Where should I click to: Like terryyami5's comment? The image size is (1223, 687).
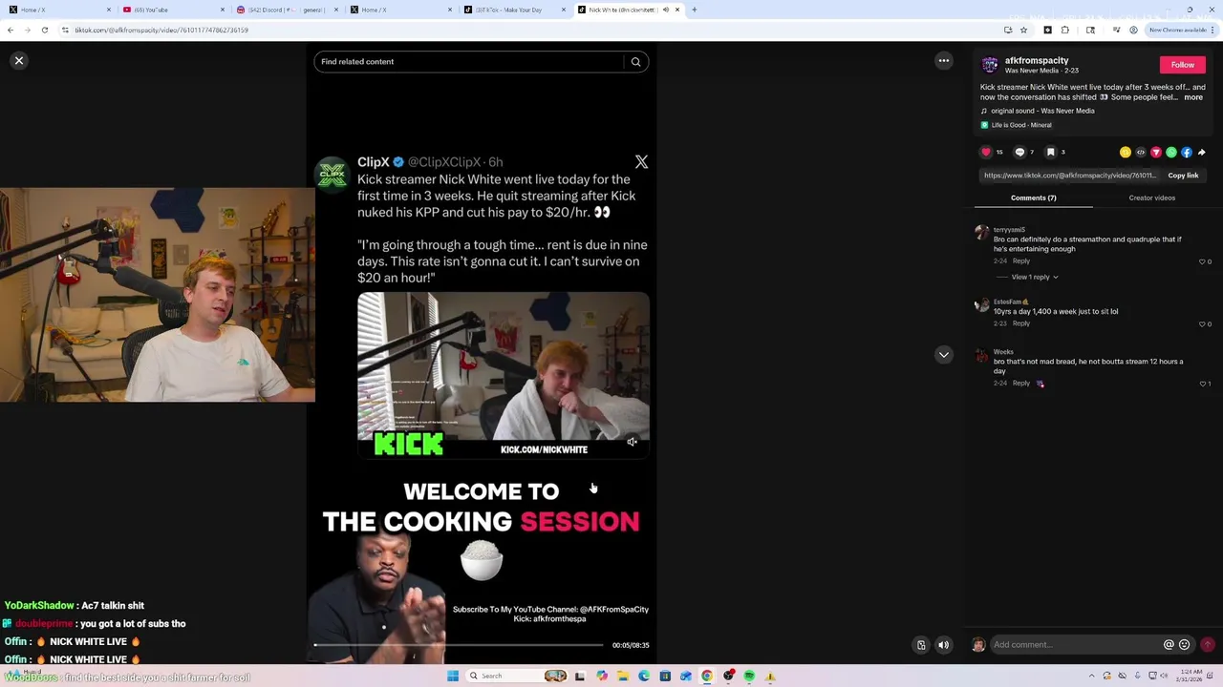(x=1202, y=261)
